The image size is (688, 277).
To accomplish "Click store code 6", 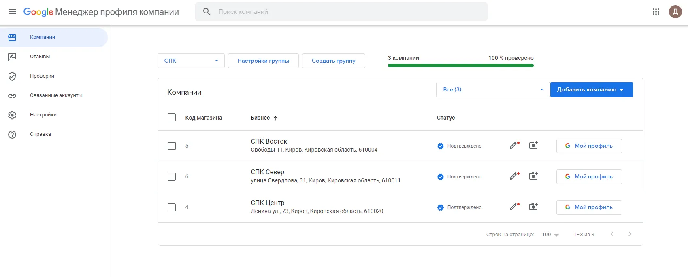I will tap(187, 177).
